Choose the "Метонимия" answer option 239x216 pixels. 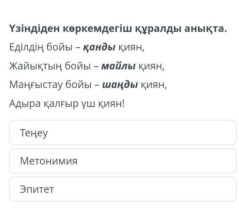pyautogui.click(x=122, y=161)
